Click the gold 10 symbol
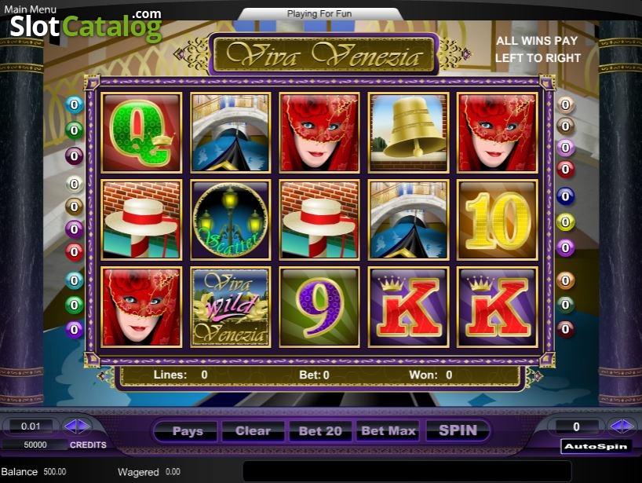Screen dimensions: 642x483 (x=497, y=220)
